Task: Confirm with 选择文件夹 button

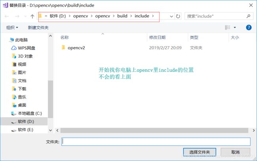Action: (x=199, y=152)
